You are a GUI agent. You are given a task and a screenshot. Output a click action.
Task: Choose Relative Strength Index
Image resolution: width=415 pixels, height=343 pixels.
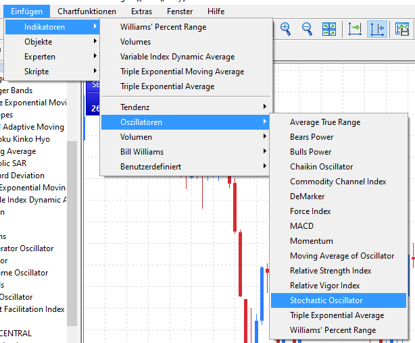pyautogui.click(x=339, y=271)
